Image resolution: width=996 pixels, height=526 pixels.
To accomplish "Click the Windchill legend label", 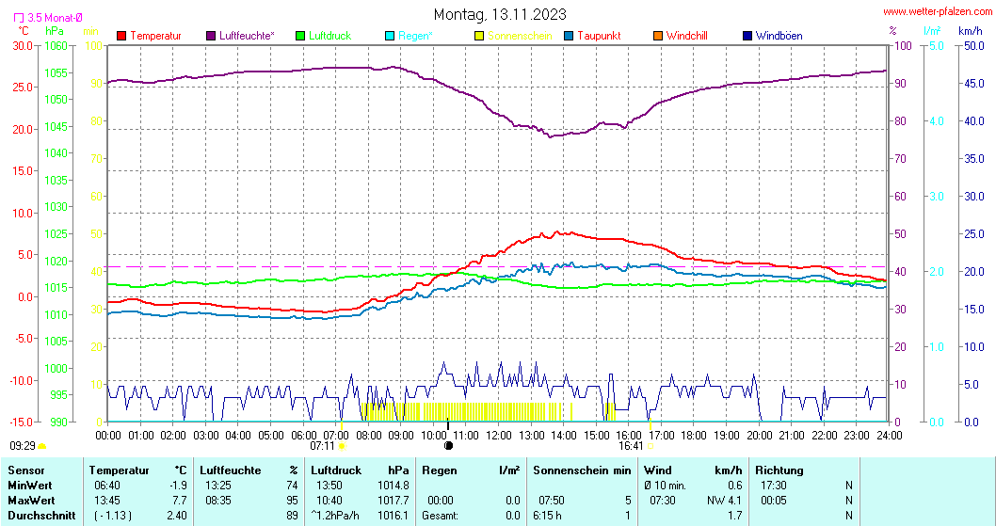I will point(687,36).
